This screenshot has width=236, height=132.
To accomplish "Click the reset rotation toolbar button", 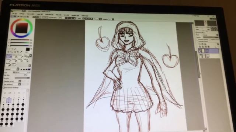I will click(x=91, y=19).
